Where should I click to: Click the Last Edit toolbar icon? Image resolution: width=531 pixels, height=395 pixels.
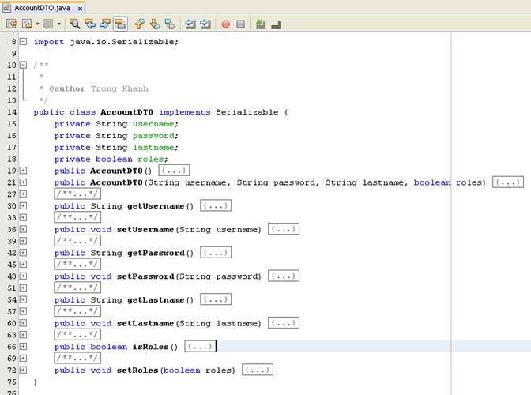[x=12, y=24]
